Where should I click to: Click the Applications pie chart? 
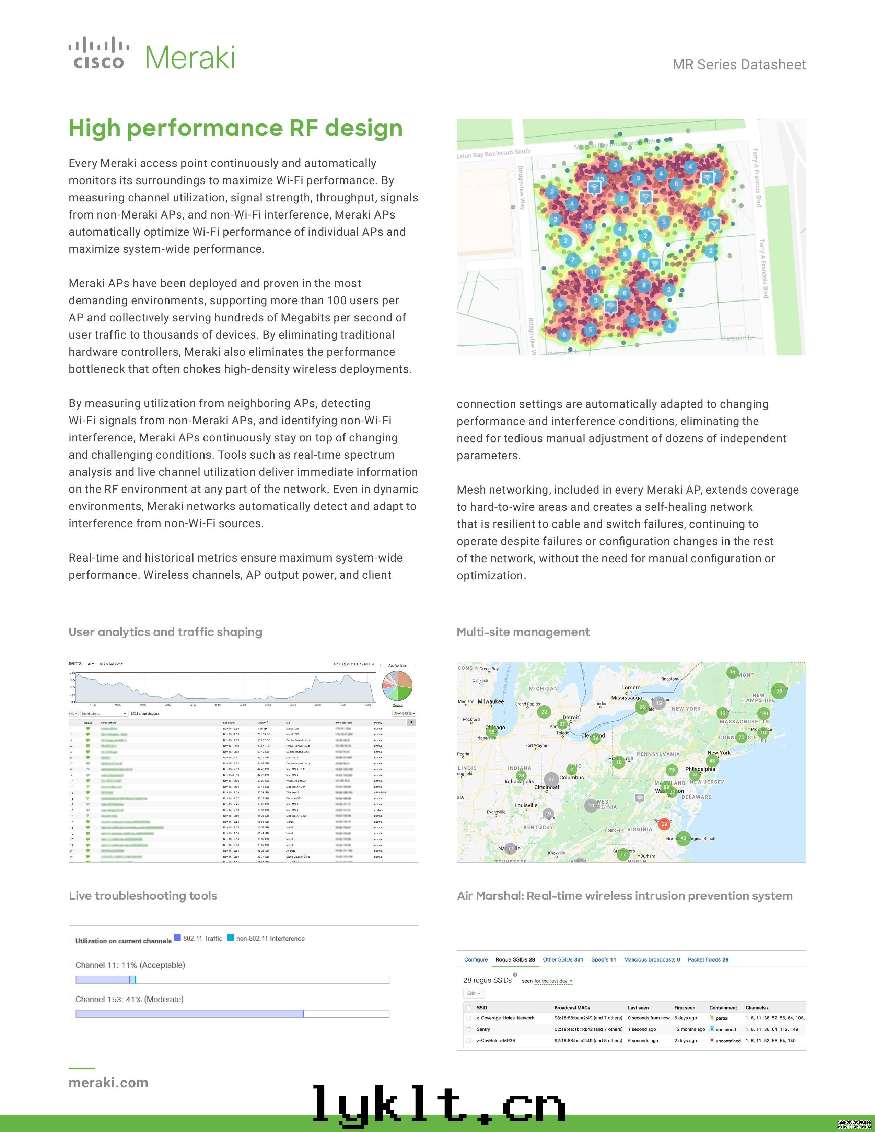(397, 686)
